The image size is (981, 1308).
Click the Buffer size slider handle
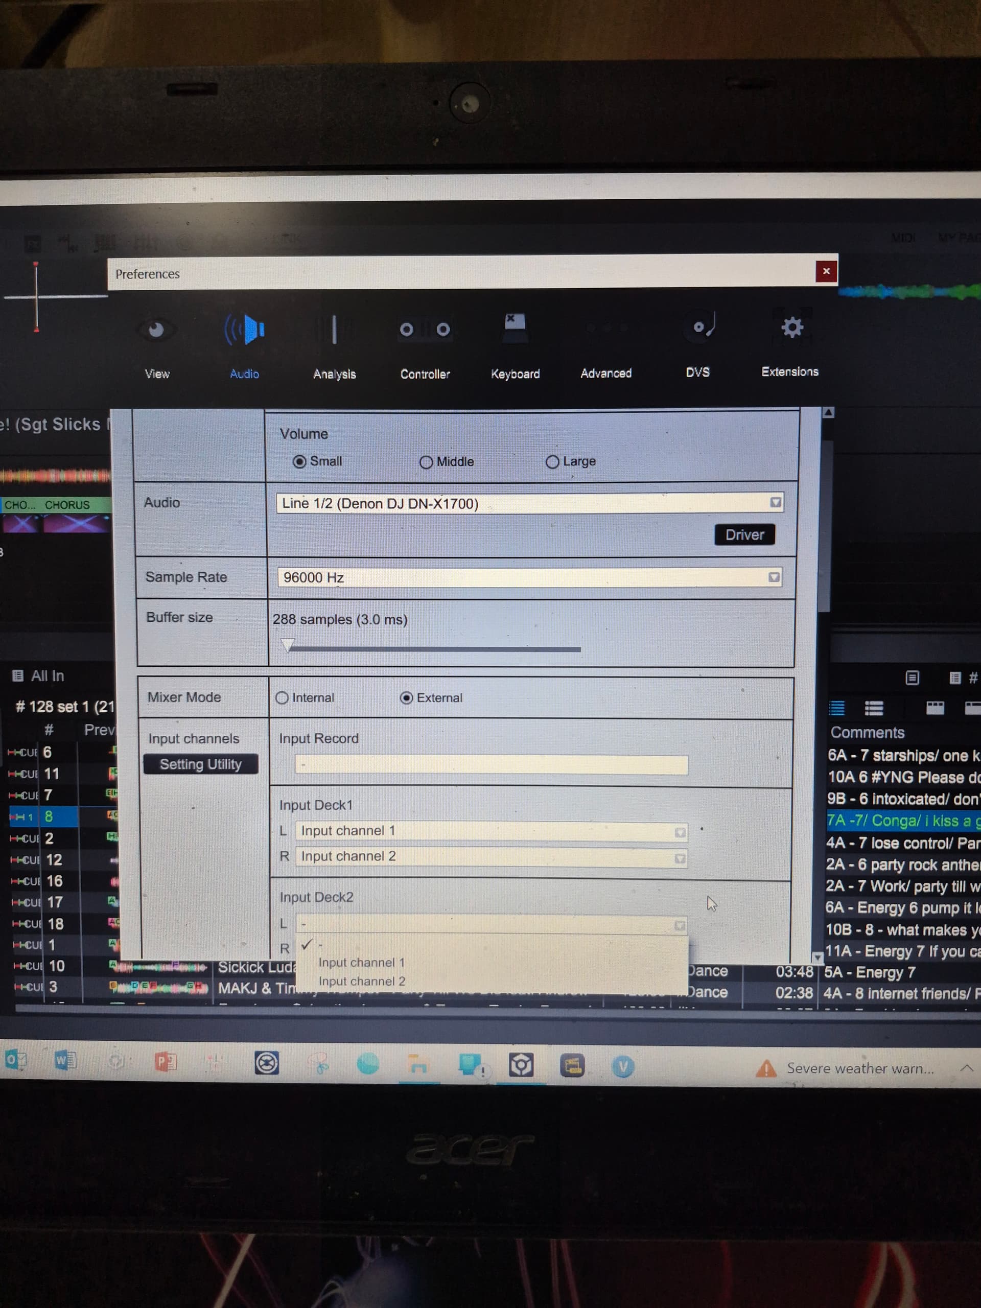click(287, 644)
